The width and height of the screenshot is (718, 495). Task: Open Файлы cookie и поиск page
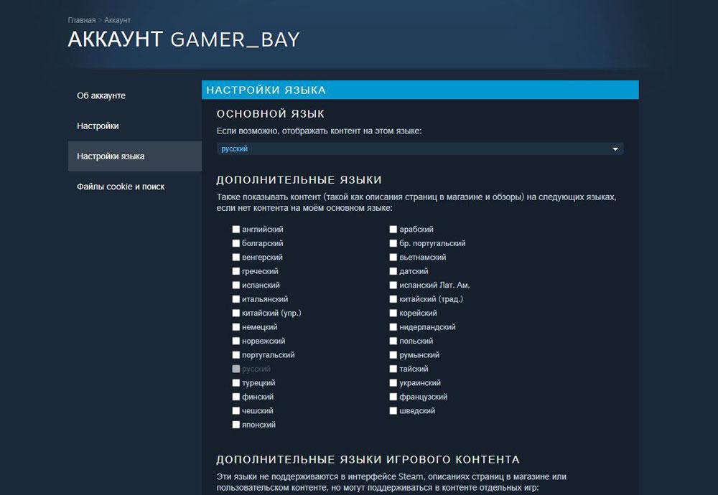[121, 187]
